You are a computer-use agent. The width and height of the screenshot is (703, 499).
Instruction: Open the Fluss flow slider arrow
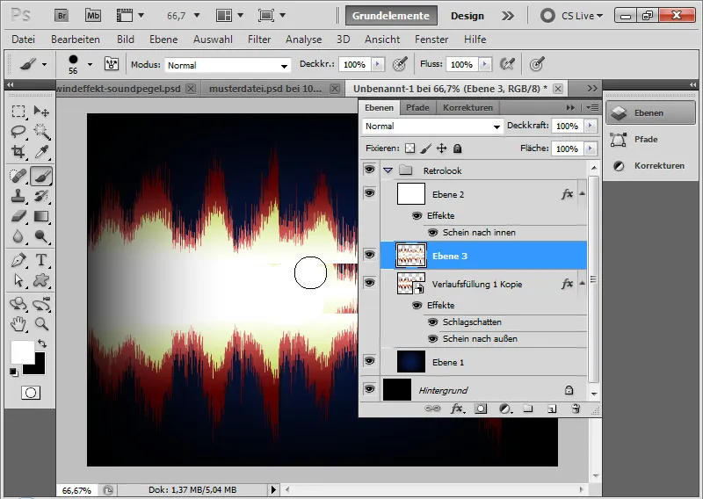[484, 64]
